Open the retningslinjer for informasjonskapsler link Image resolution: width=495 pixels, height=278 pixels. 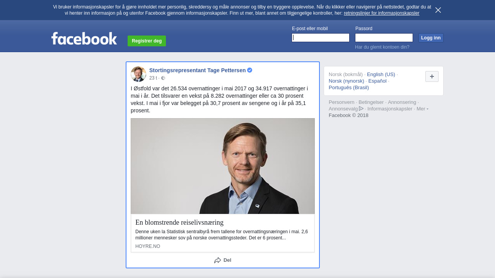(381, 13)
